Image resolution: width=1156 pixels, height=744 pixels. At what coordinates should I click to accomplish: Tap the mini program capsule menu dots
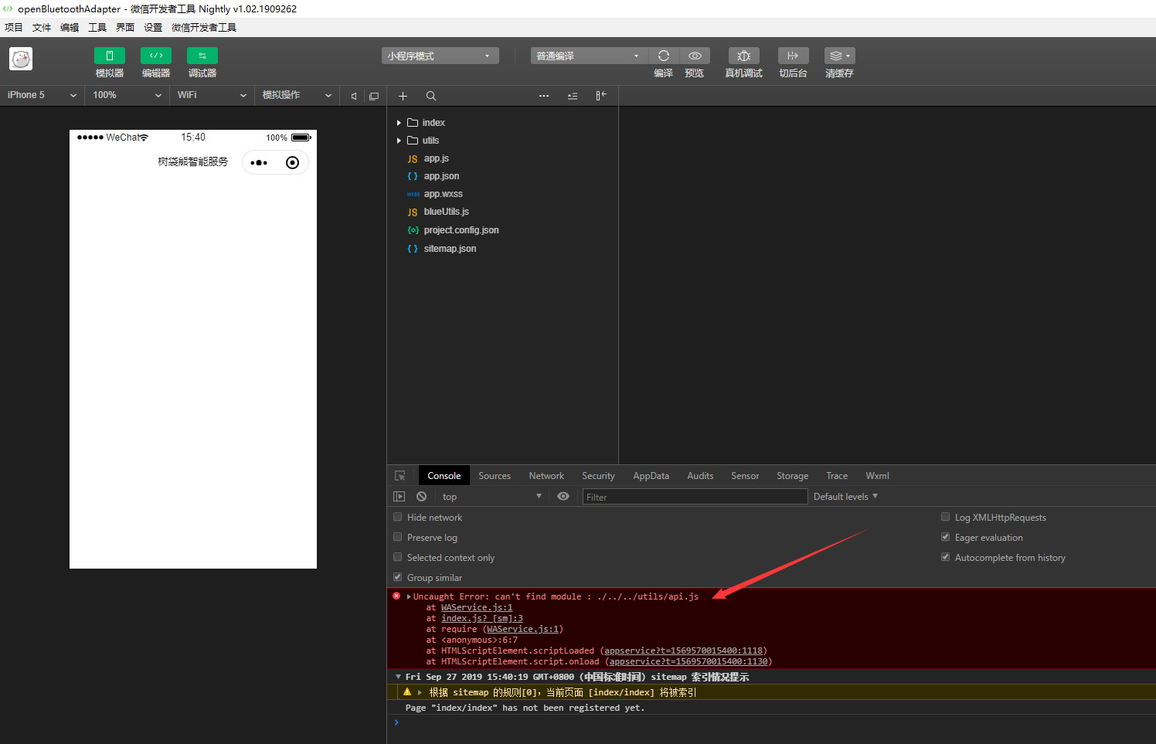[x=259, y=162]
